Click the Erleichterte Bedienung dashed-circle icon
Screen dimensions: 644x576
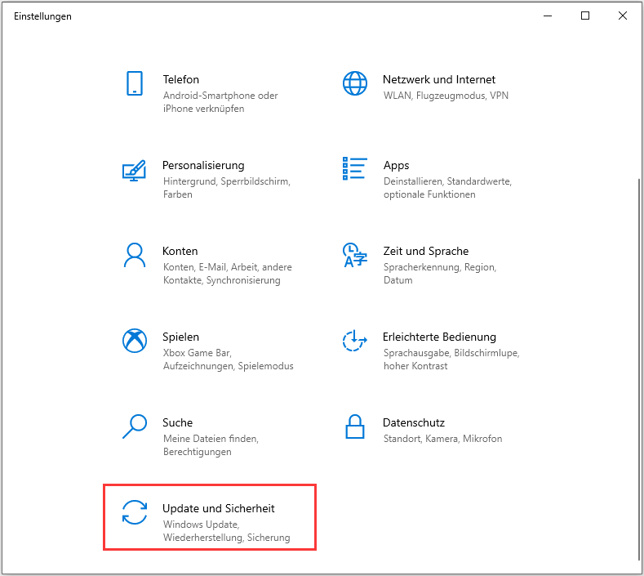pyautogui.click(x=354, y=341)
